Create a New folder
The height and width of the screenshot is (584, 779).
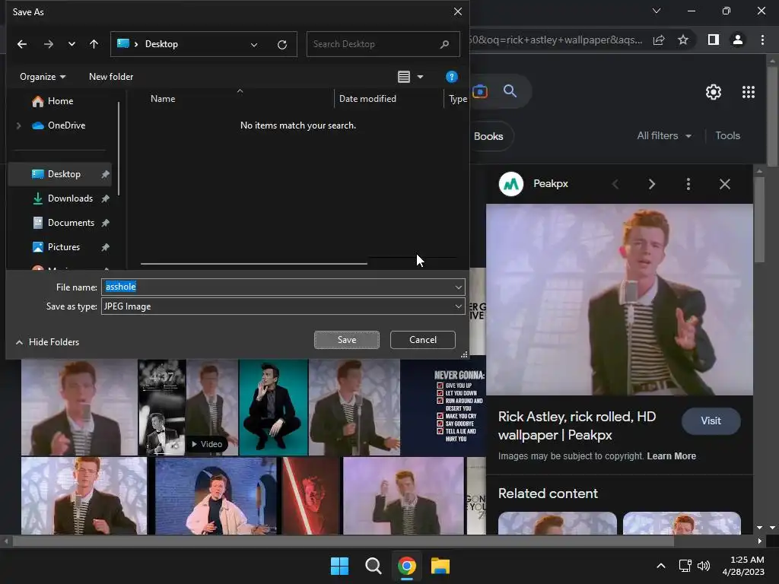[111, 77]
